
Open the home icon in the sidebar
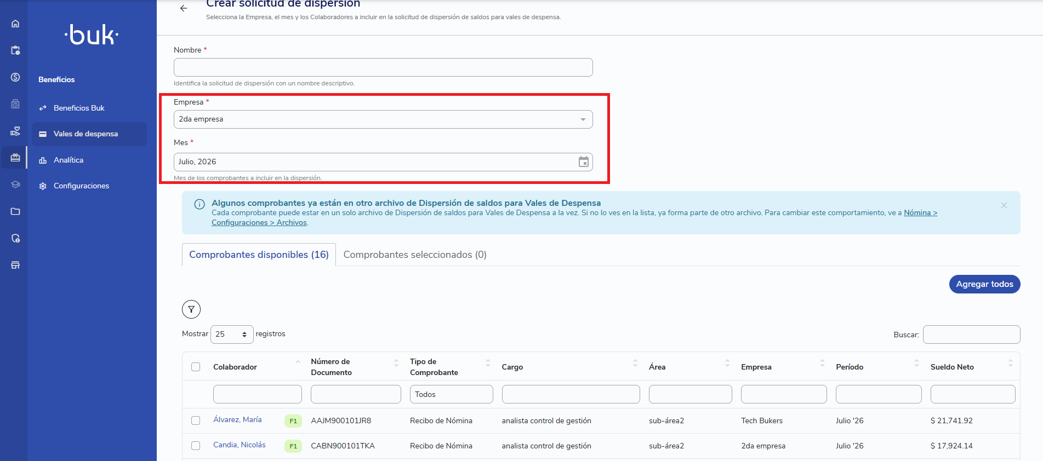(x=15, y=24)
